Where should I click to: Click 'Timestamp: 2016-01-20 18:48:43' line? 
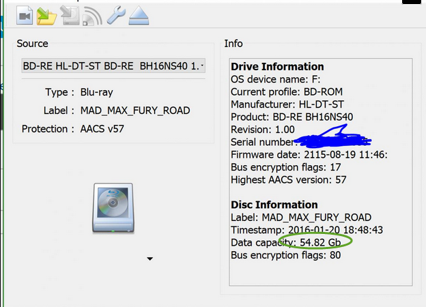pos(307,230)
